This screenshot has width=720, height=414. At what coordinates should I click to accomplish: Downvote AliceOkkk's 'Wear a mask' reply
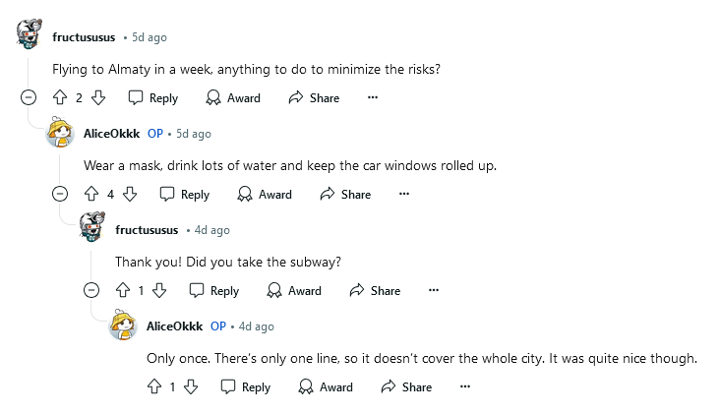click(x=130, y=194)
